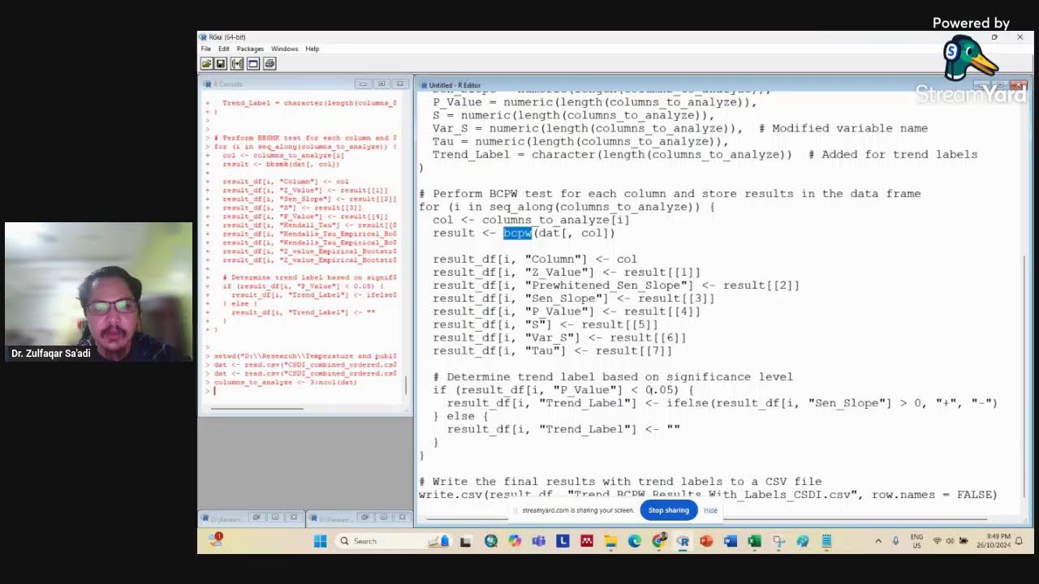Click microphone tray icon
The image size is (1039, 584).
coord(896,541)
